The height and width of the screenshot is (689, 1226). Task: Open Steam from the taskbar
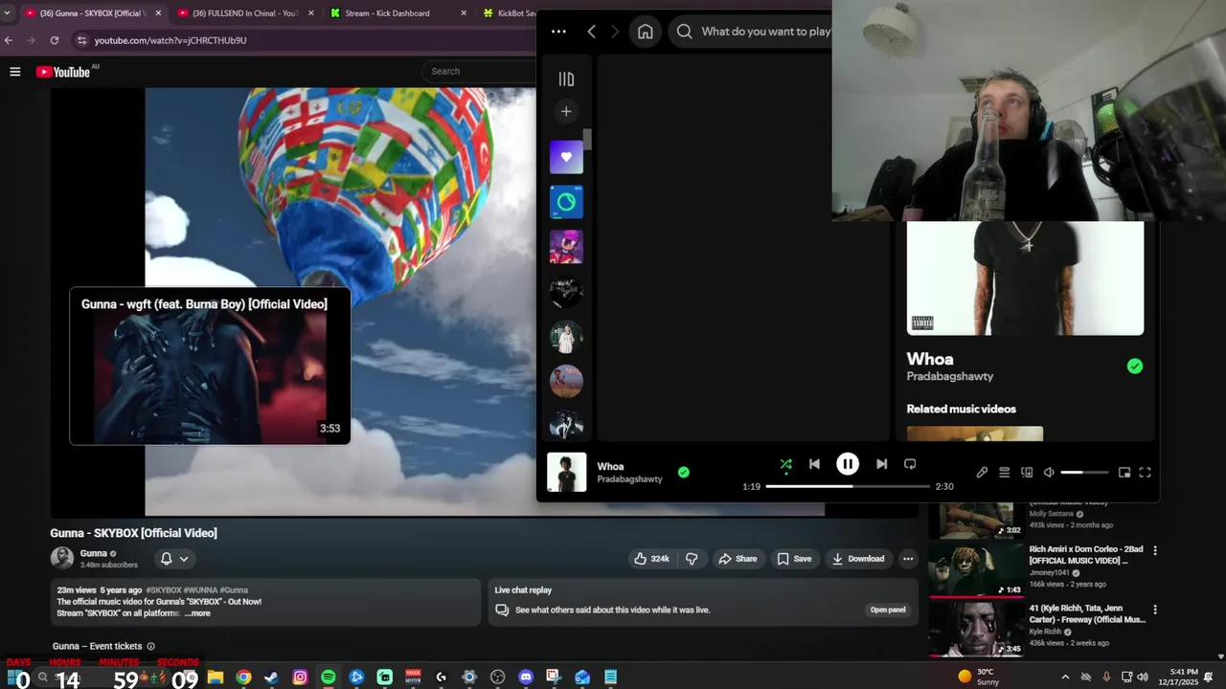pyautogui.click(x=272, y=678)
